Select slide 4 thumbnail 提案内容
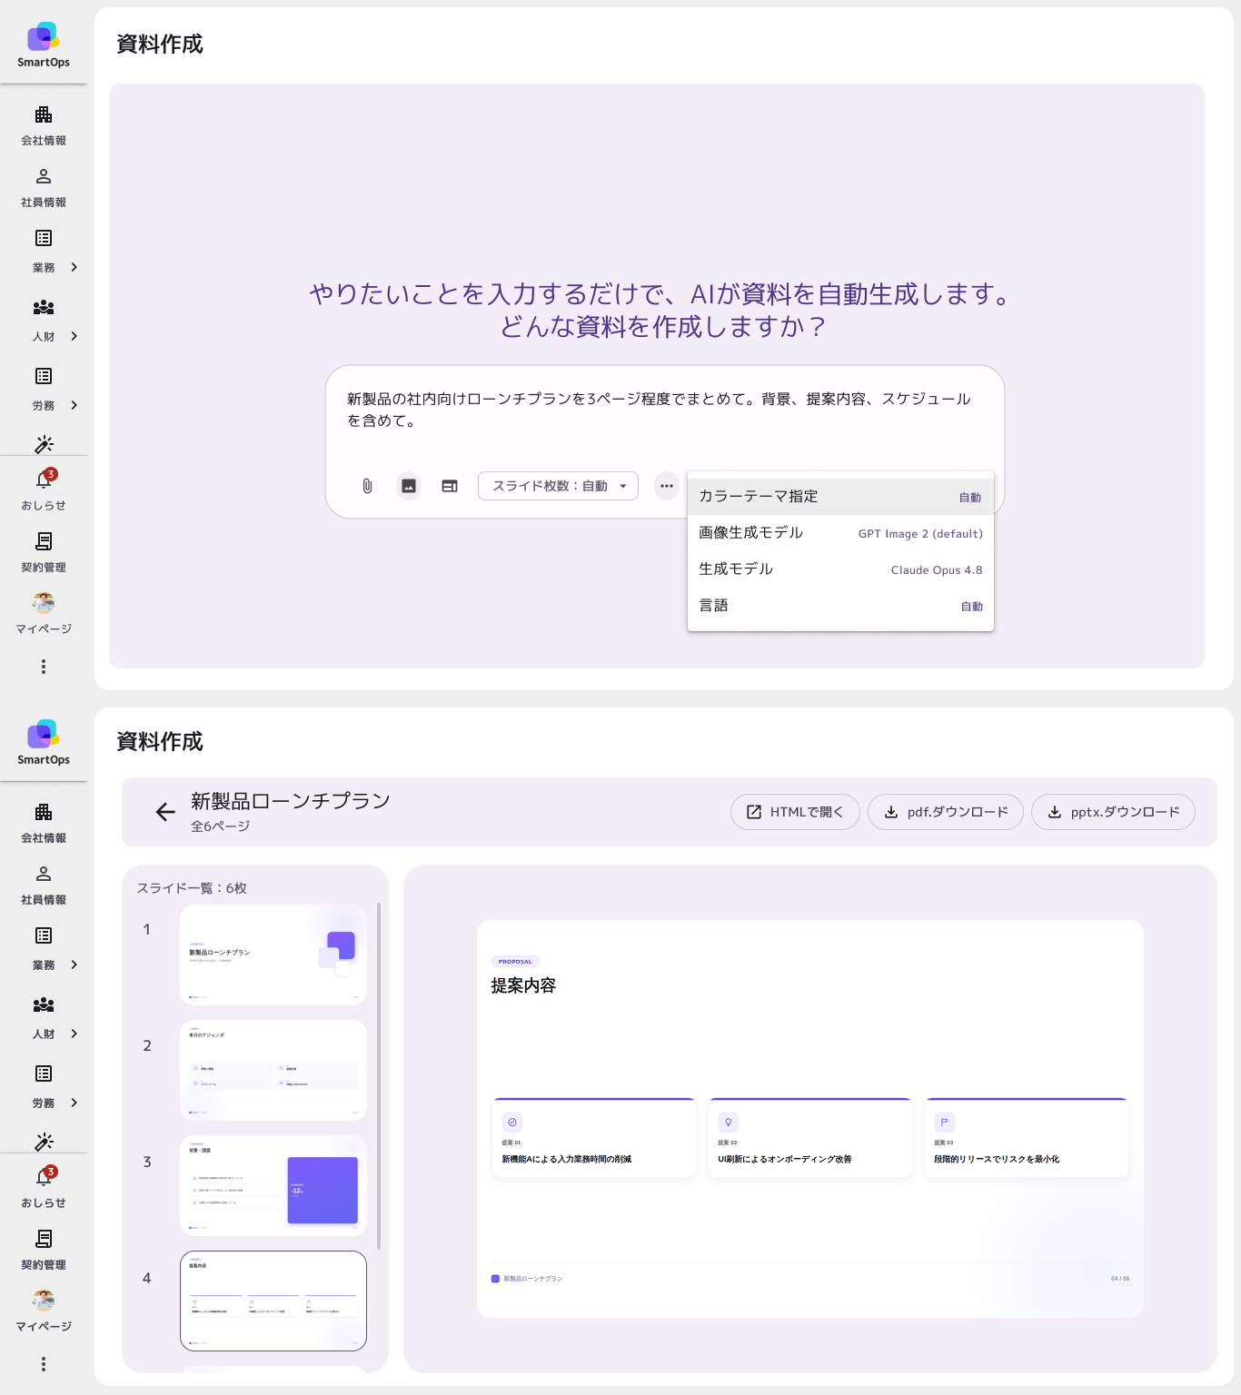This screenshot has width=1241, height=1395. pos(273,1301)
